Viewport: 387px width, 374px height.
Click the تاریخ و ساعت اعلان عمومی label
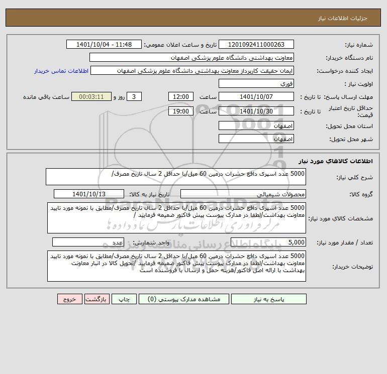pos(180,45)
